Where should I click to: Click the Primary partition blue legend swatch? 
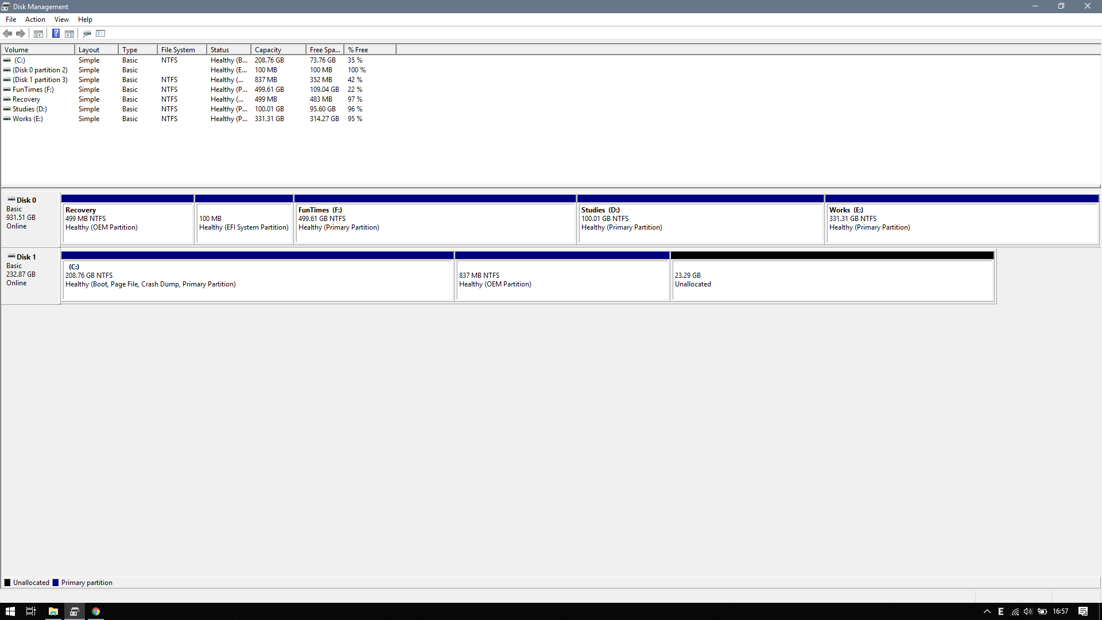pyautogui.click(x=56, y=583)
